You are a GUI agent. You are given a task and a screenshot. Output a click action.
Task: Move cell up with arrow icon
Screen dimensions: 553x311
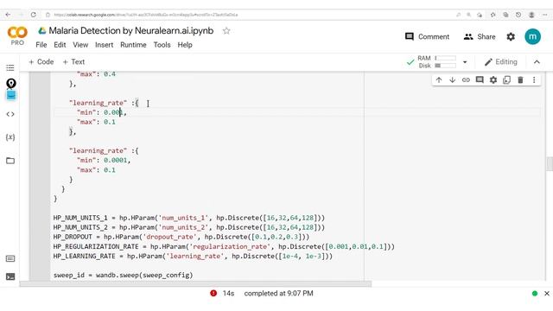click(439, 80)
